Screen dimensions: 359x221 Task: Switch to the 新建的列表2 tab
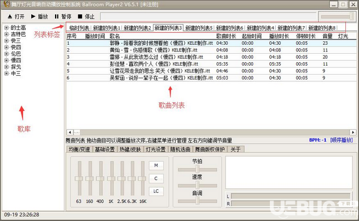(x=138, y=28)
